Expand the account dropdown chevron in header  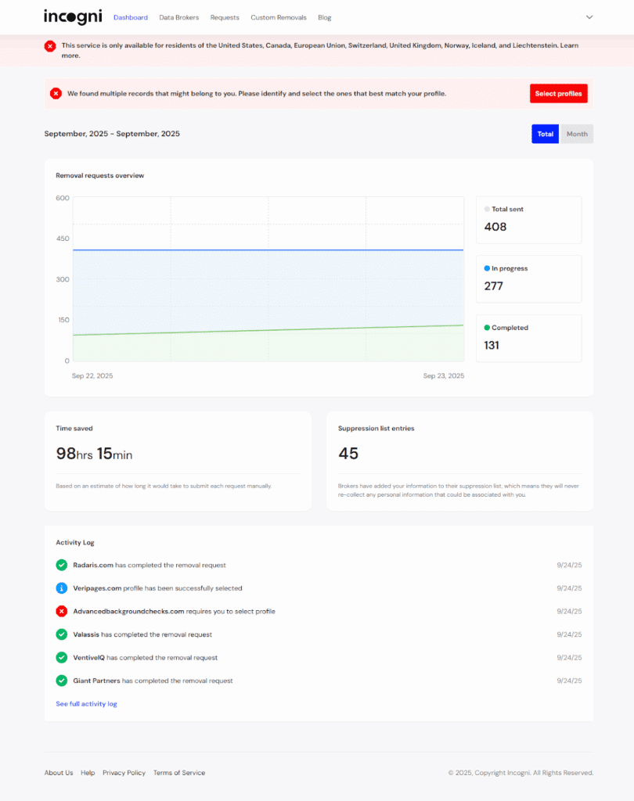[x=589, y=17]
